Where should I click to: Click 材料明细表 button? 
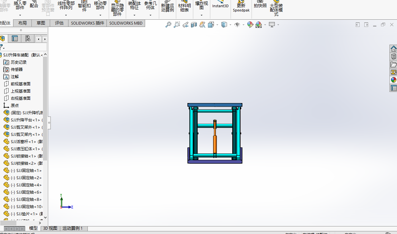(184, 7)
